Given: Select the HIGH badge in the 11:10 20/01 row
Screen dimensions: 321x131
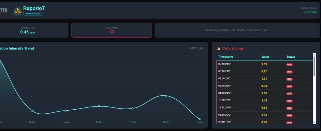Looking at the screenshot, I should [x=289, y=108].
